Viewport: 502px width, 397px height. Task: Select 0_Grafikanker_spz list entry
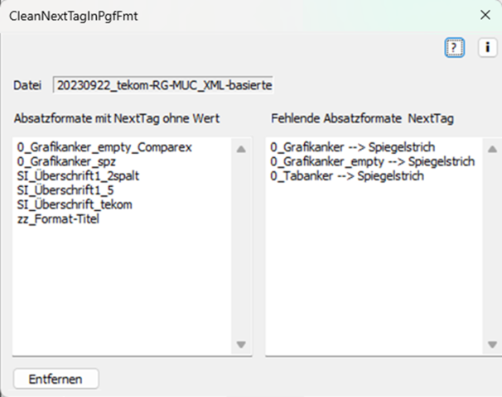[72, 161]
